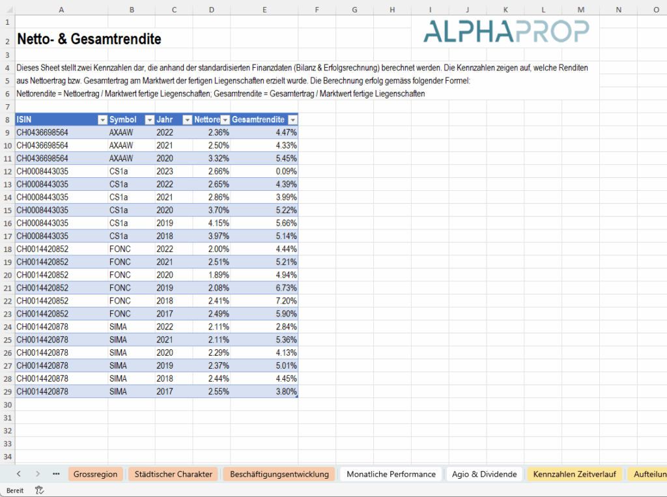Click SIMA symbol cell in row 24
667x497 pixels.
tap(132, 327)
